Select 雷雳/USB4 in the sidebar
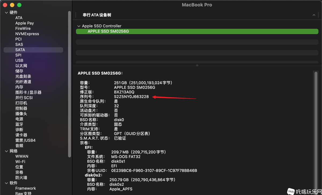Viewport: 322px width, 195px height. (25, 140)
